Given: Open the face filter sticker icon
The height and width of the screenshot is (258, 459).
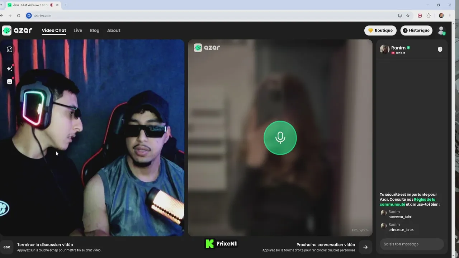Looking at the screenshot, I should pyautogui.click(x=10, y=82).
